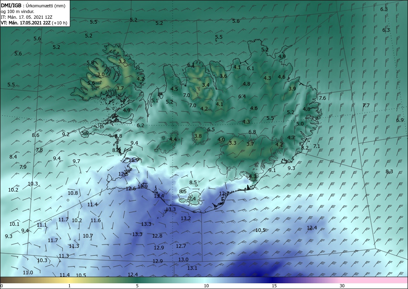Click the 12.8 value on the map
The height and width of the screenshot is (289, 408).
157,236
